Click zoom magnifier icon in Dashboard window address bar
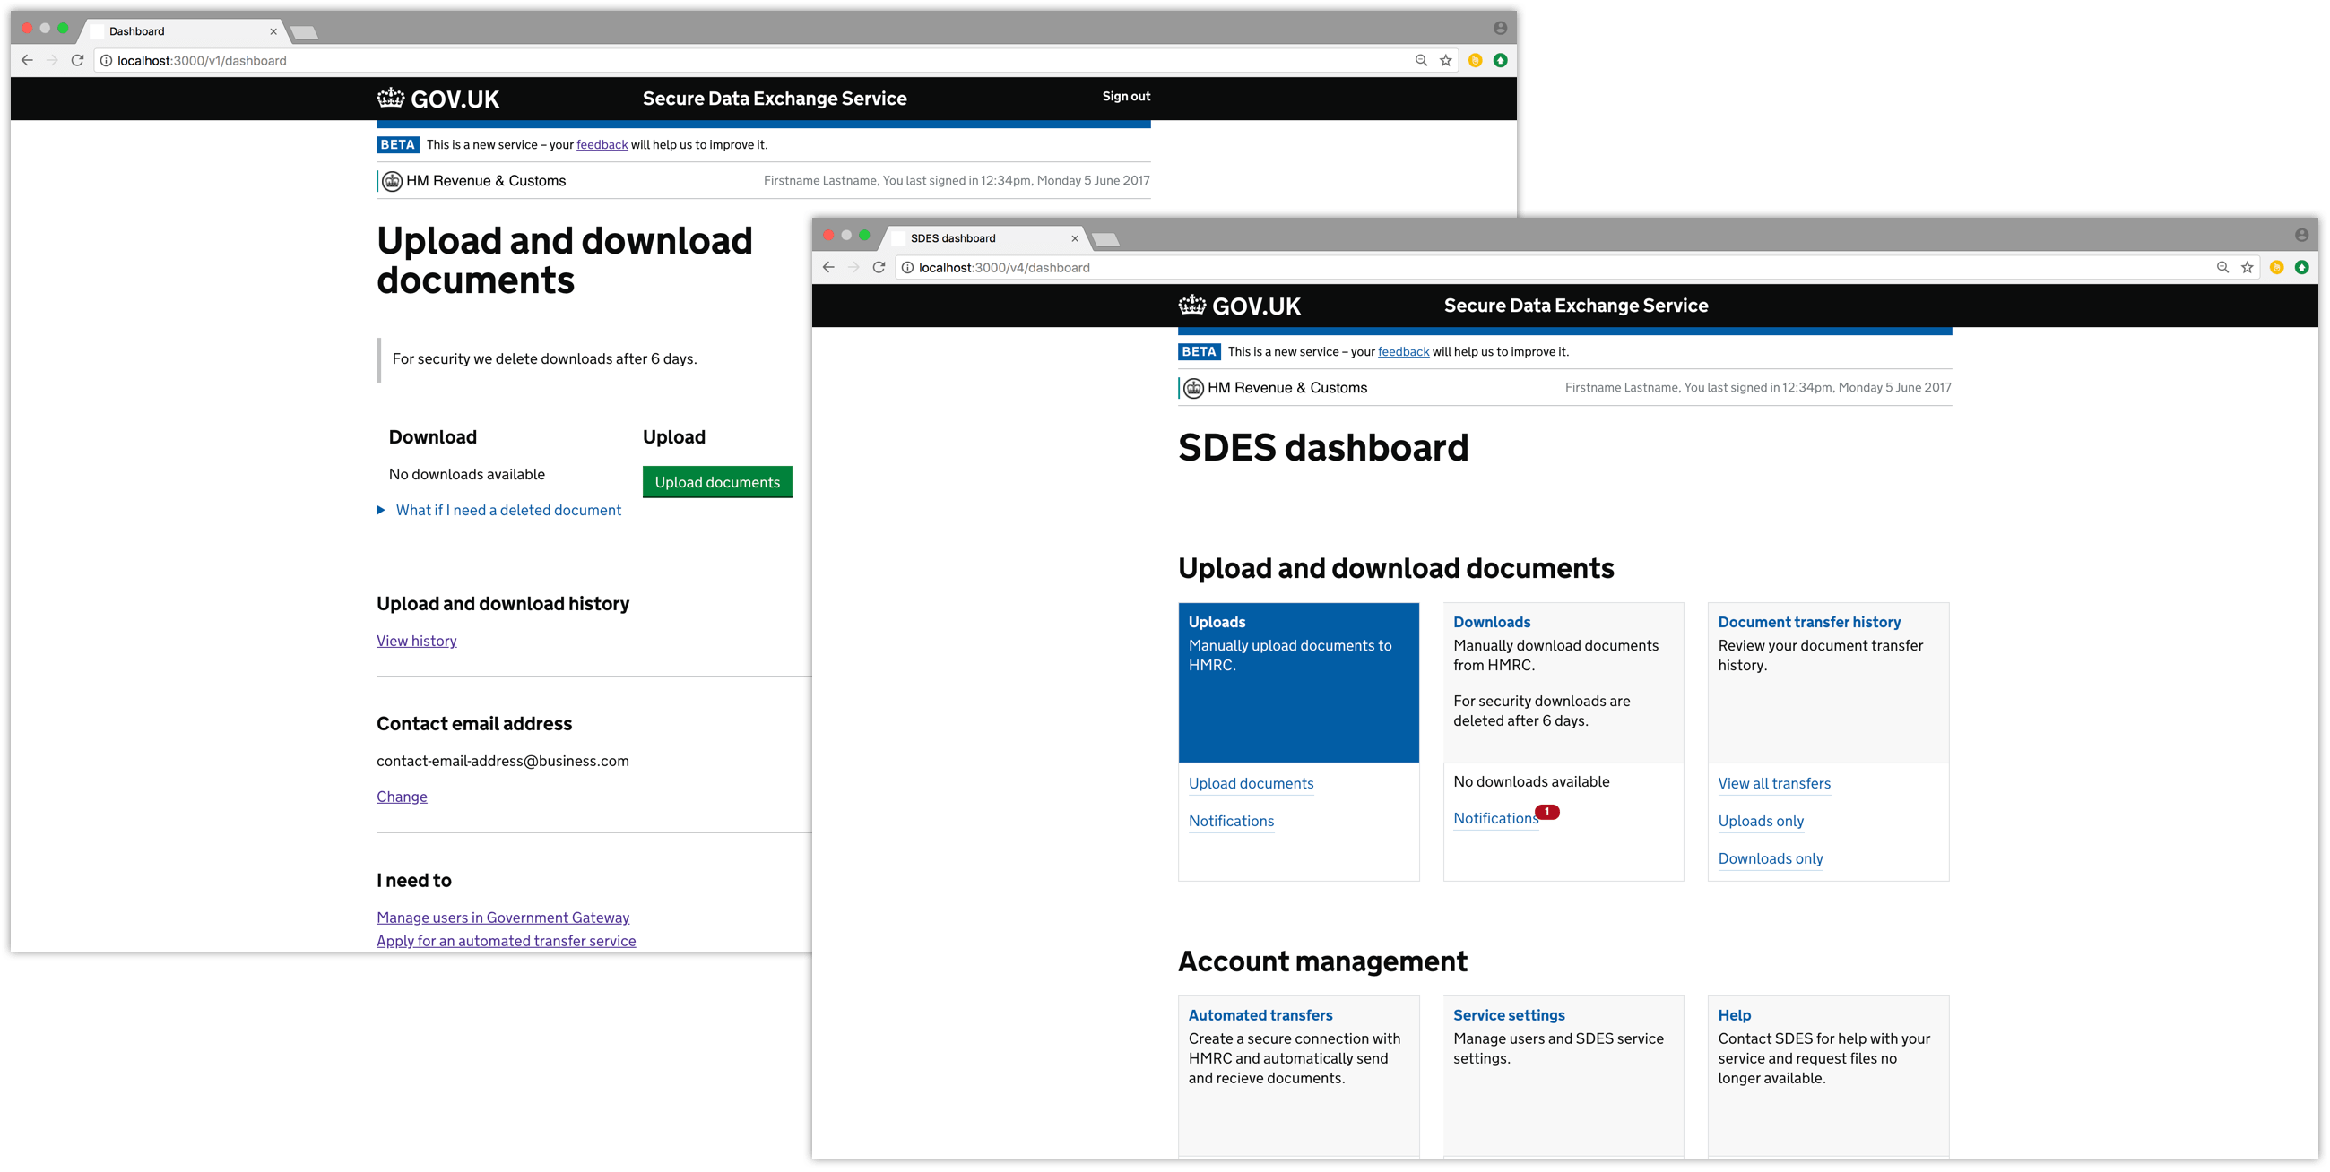The width and height of the screenshot is (2330, 1172). pos(1421,61)
